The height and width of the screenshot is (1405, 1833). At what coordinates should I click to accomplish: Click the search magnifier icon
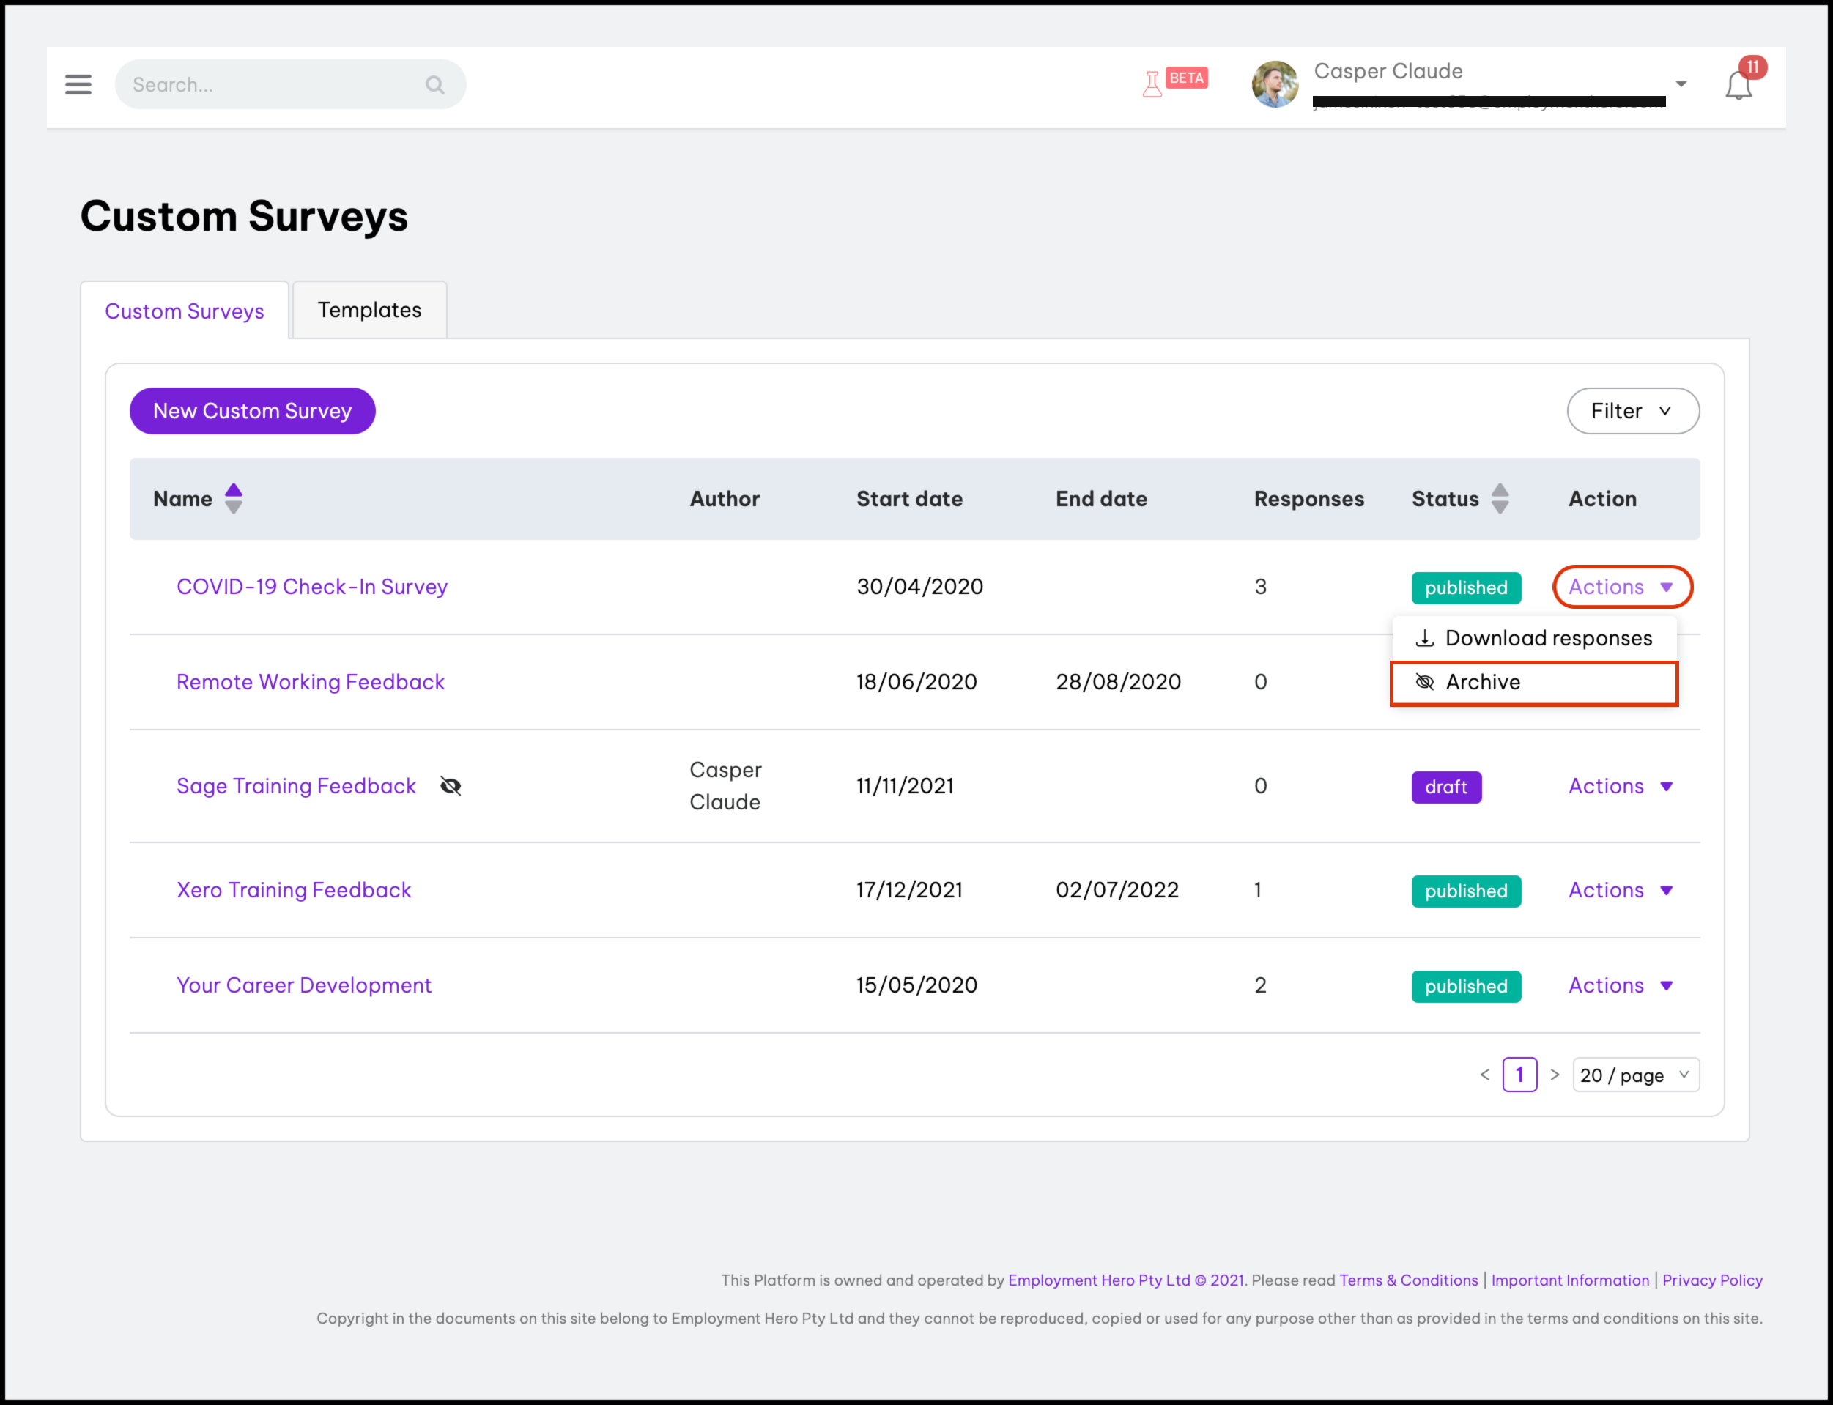coord(434,84)
